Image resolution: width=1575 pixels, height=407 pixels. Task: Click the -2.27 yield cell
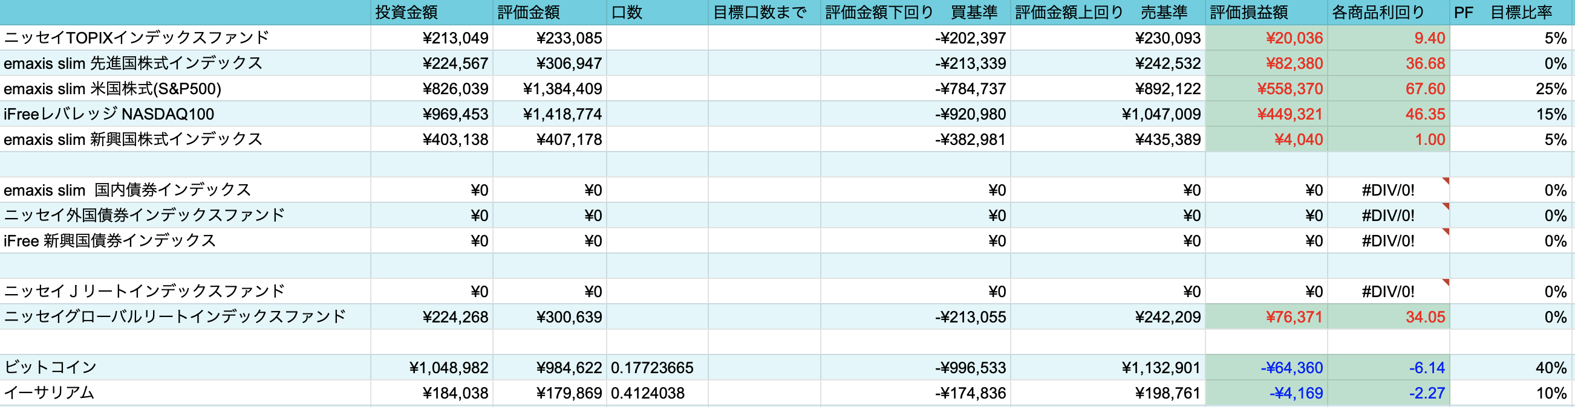tap(1389, 393)
